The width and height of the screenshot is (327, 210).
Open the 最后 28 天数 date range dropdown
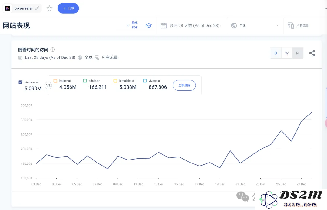click(192, 26)
